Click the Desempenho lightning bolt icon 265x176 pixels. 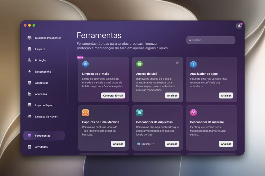(29, 71)
